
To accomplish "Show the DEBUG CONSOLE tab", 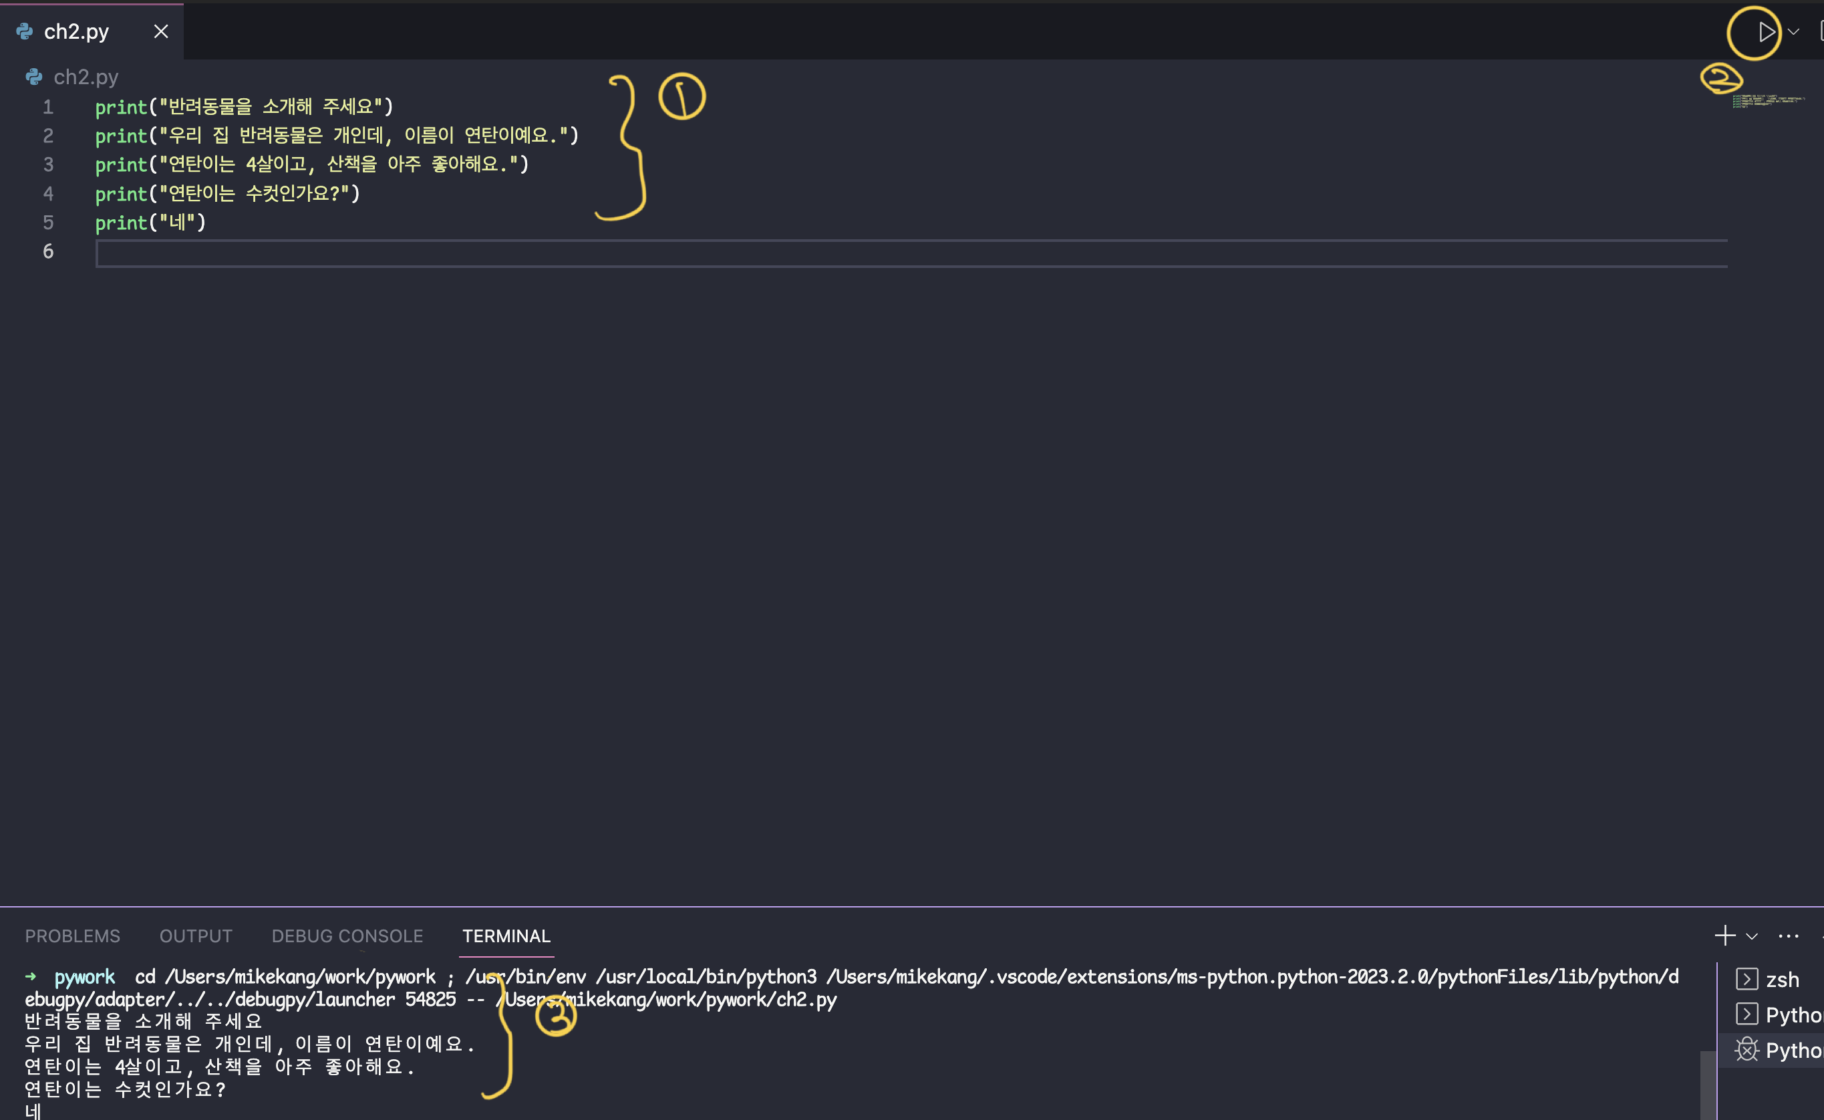I will pos(347,936).
